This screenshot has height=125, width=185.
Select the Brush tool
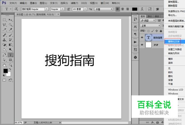click(11, 35)
